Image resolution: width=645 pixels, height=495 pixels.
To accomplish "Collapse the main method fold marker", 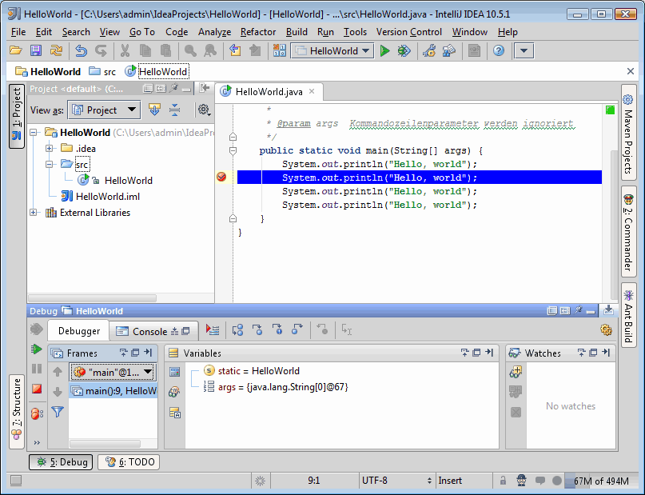I will 233,151.
